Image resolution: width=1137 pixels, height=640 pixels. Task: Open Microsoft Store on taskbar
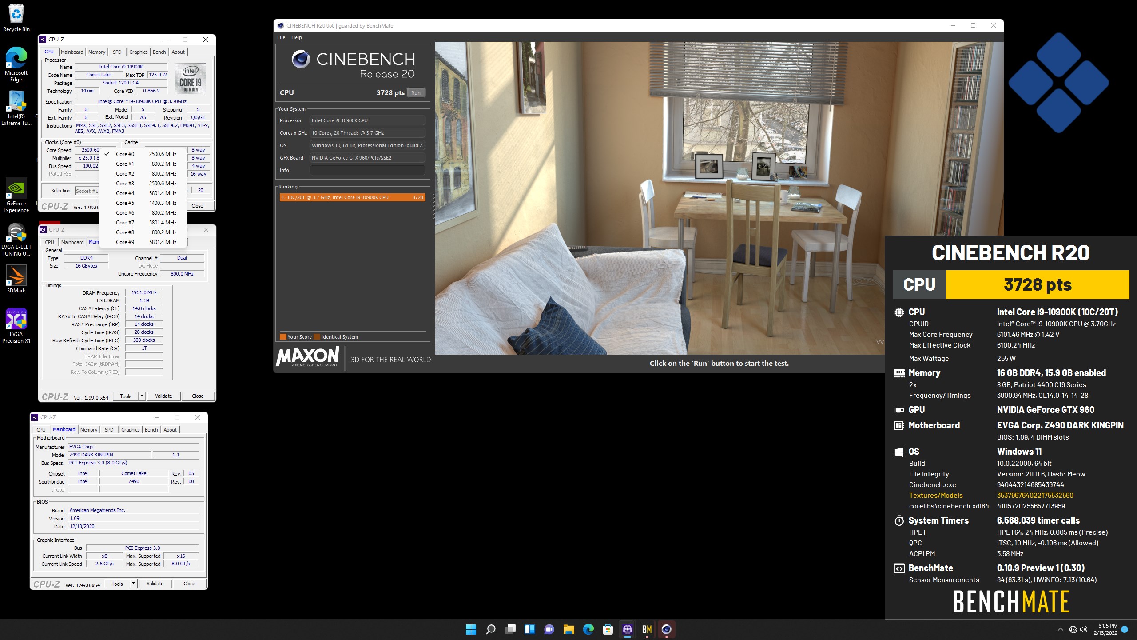608,629
